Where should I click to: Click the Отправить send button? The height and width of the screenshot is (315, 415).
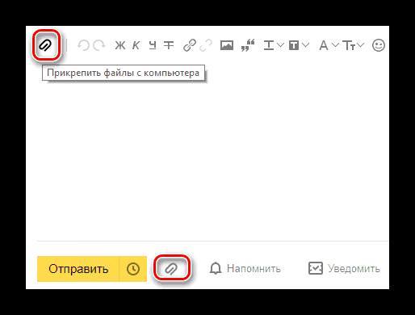click(x=78, y=269)
